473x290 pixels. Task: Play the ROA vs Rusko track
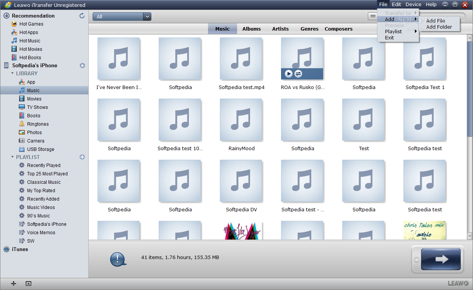289,74
